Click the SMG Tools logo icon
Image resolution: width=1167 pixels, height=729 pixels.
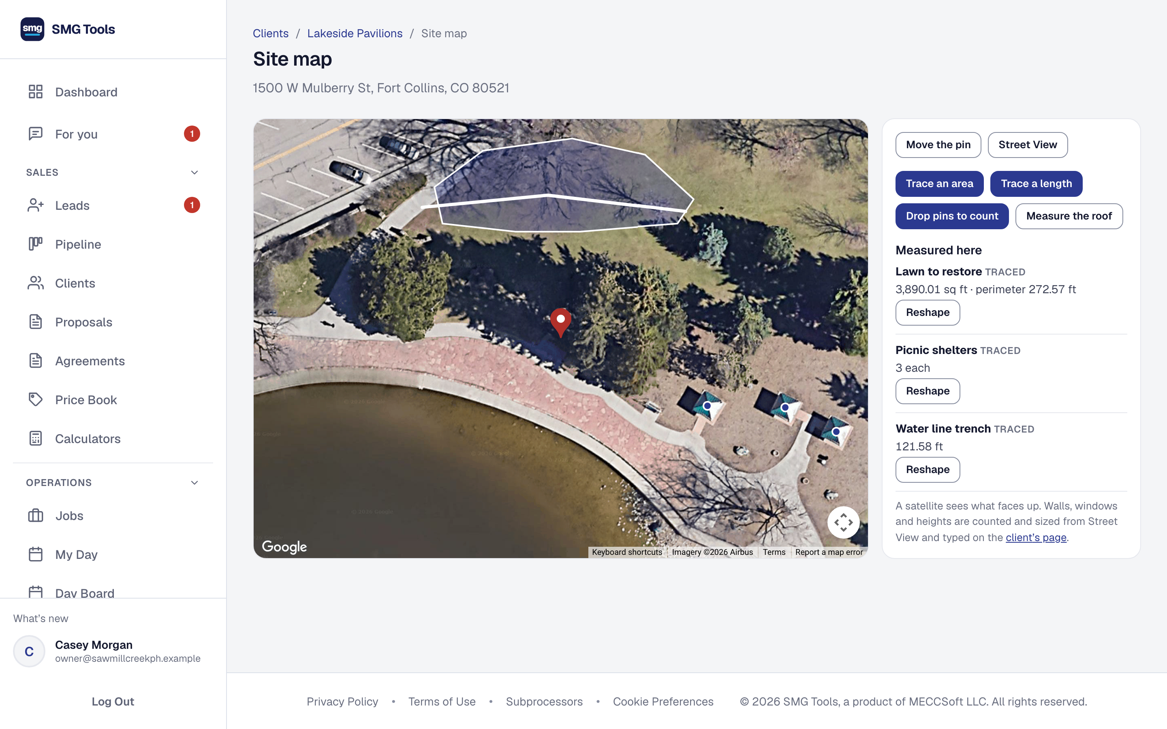32,30
